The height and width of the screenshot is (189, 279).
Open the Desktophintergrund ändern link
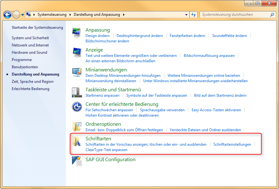(139, 36)
